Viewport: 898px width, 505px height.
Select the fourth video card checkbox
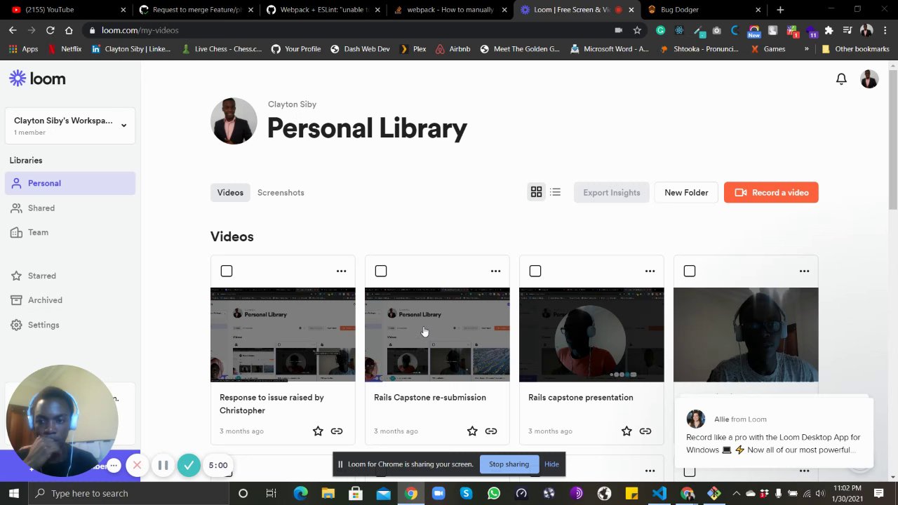click(690, 271)
